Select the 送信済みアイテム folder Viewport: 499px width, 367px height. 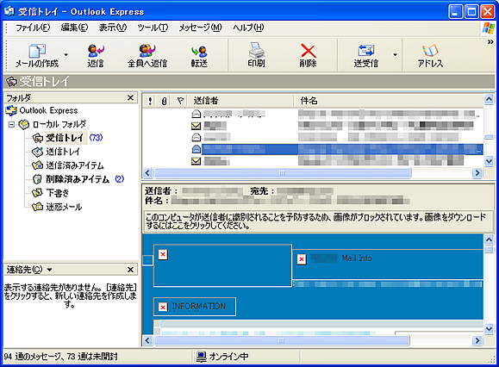click(x=75, y=165)
